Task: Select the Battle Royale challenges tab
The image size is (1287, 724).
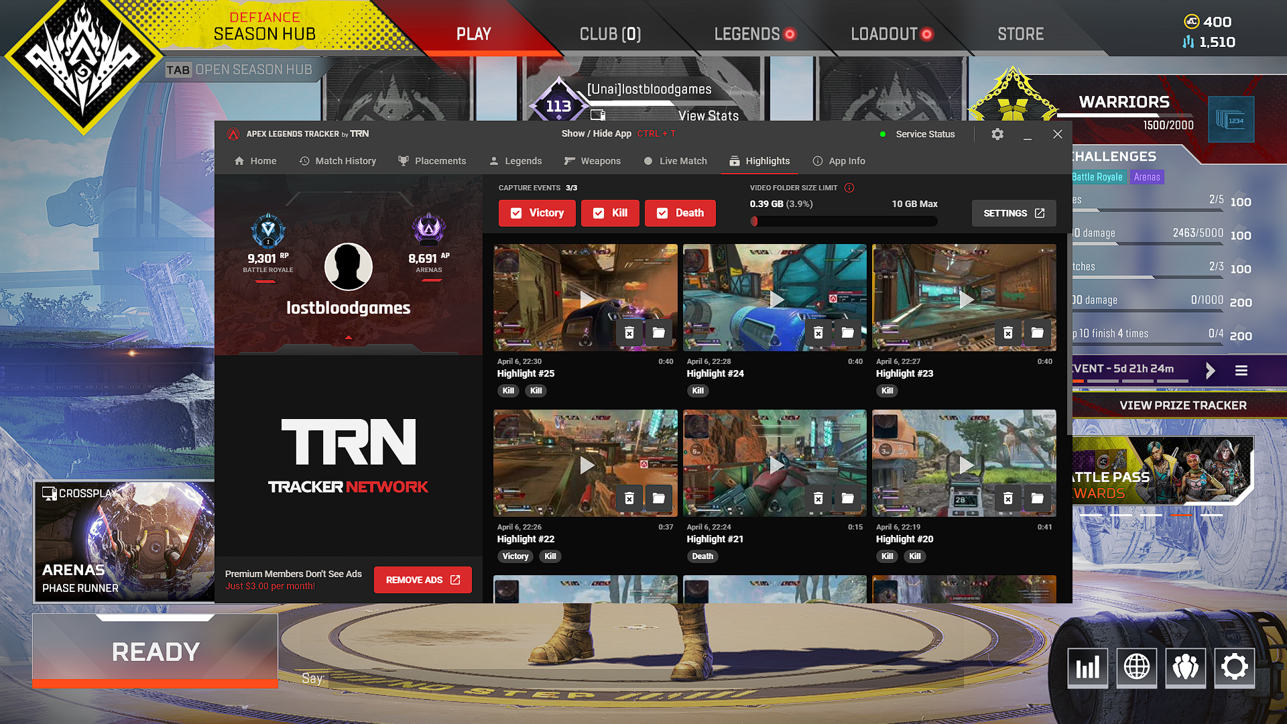Action: (1099, 177)
